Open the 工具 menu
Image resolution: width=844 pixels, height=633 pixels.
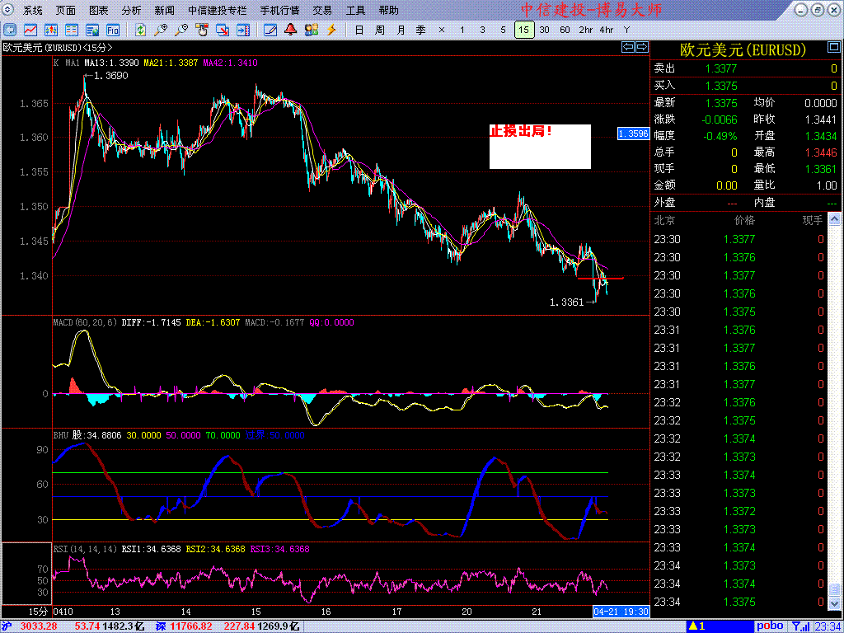[x=356, y=10]
